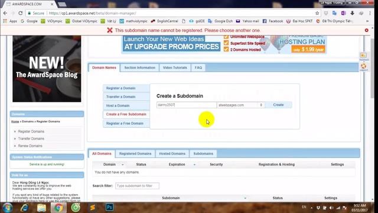The width and height of the screenshot is (378, 213).
Task: Sort by Subdomain column arrow
Action: click(245, 198)
